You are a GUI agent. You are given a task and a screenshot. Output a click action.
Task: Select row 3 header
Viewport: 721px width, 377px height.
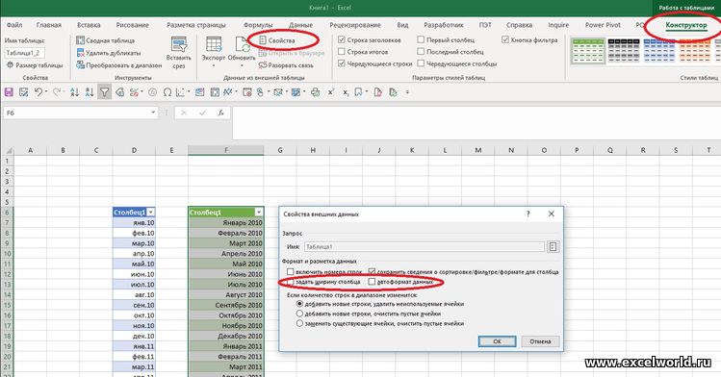pos(7,182)
